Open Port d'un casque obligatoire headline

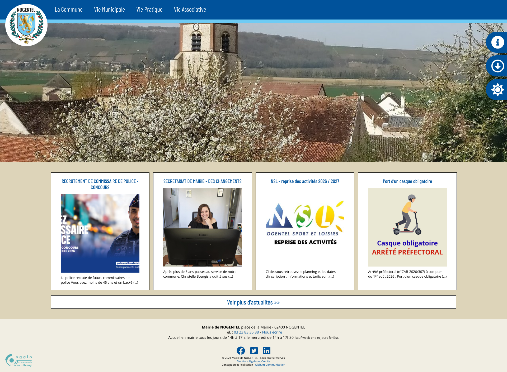pos(407,181)
